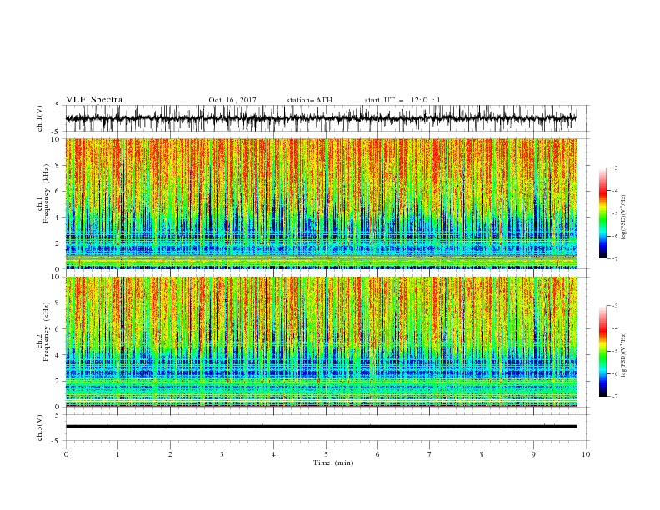This screenshot has height=510, width=660.
Task: Click time axis tick label '3'
Action: (222, 454)
